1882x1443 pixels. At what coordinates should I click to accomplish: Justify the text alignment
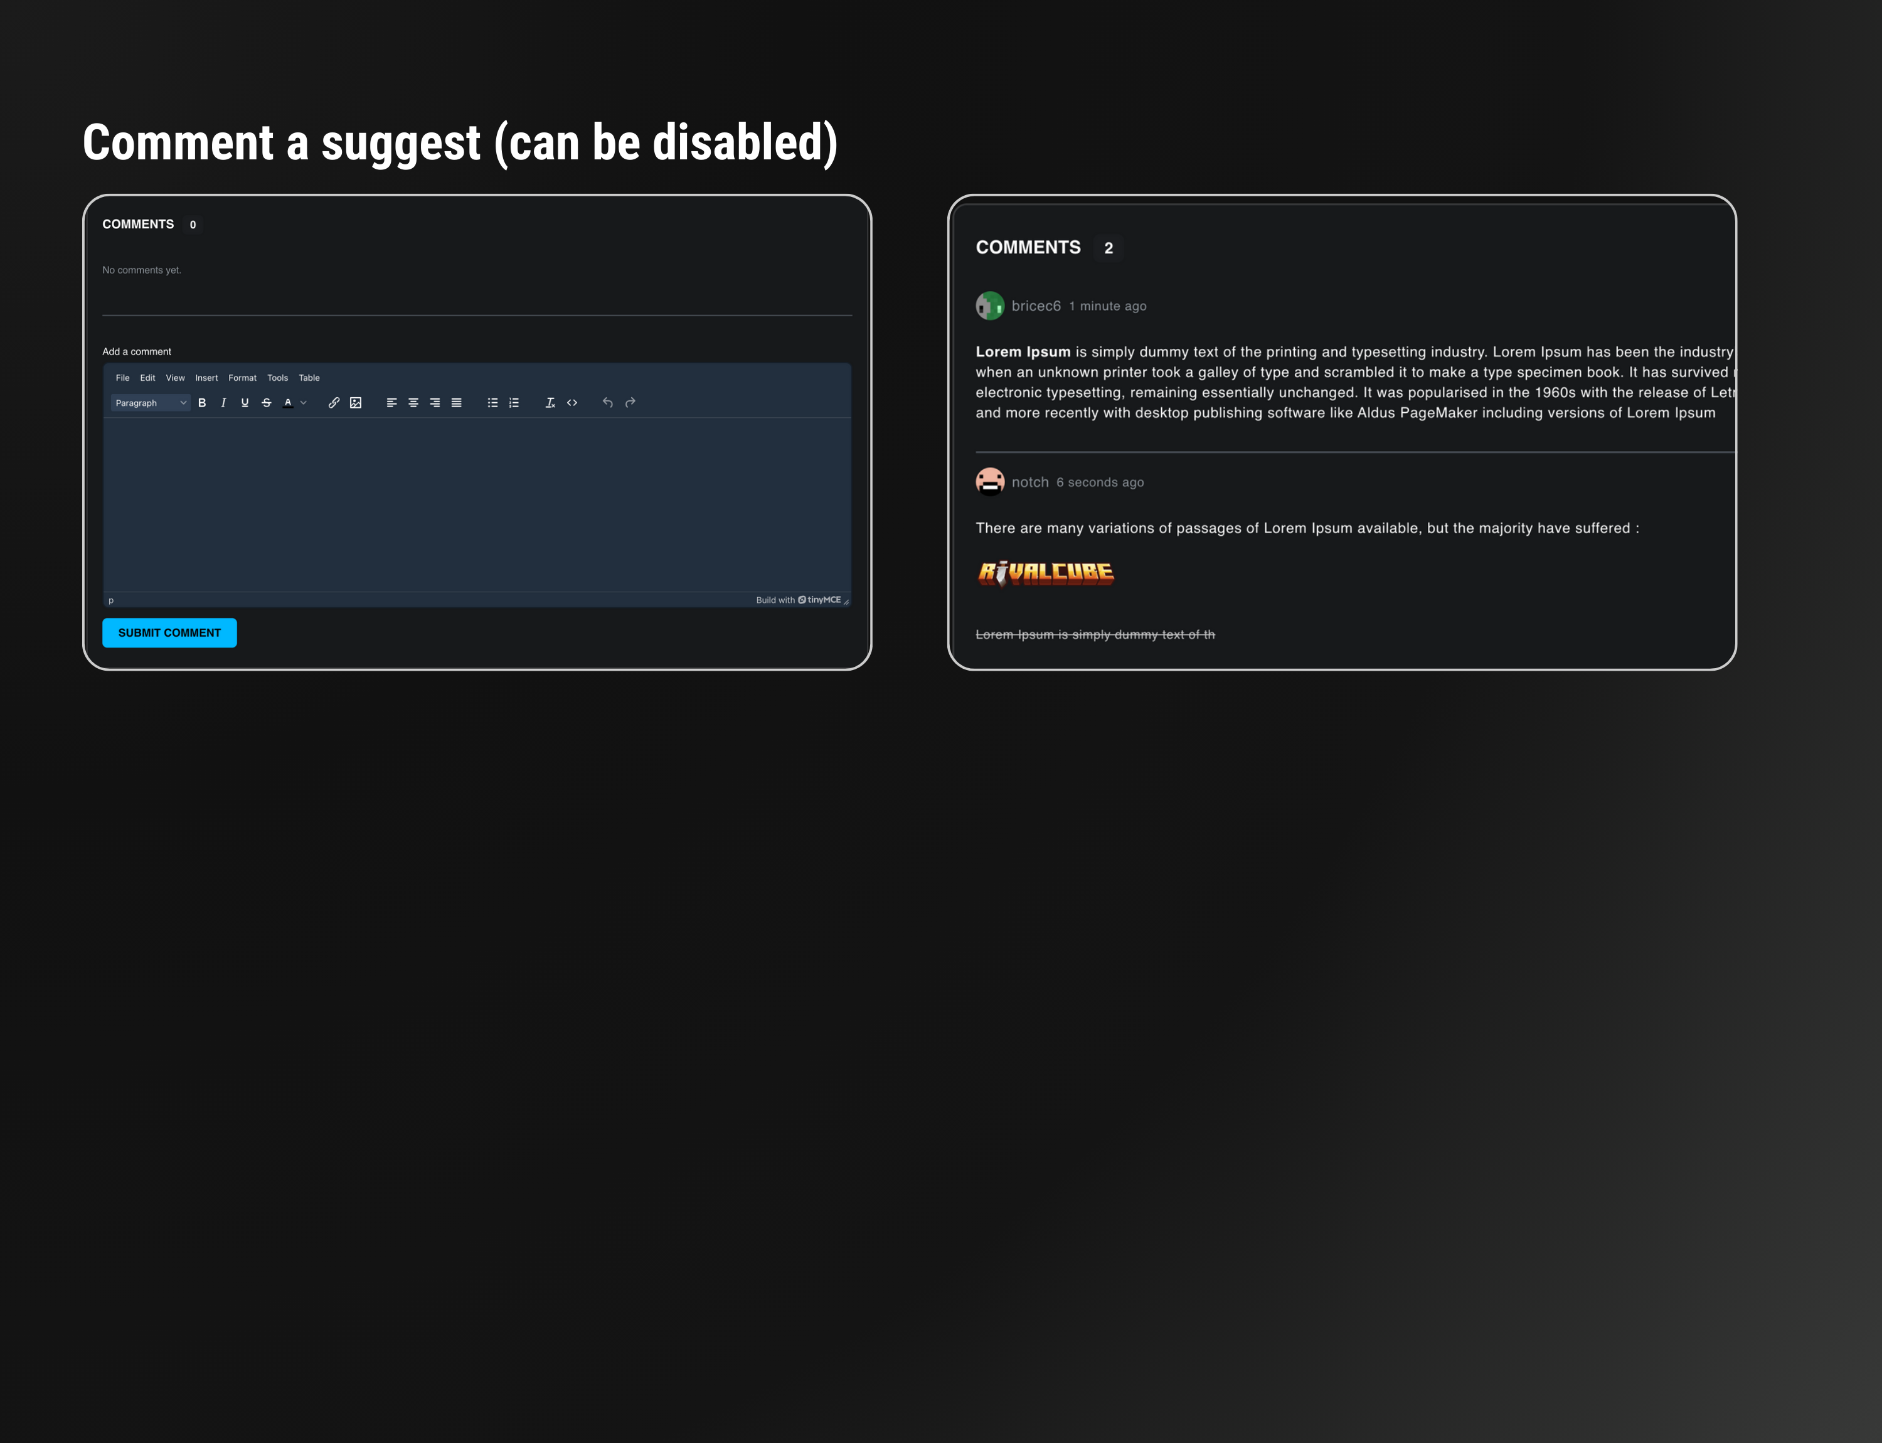(x=456, y=403)
